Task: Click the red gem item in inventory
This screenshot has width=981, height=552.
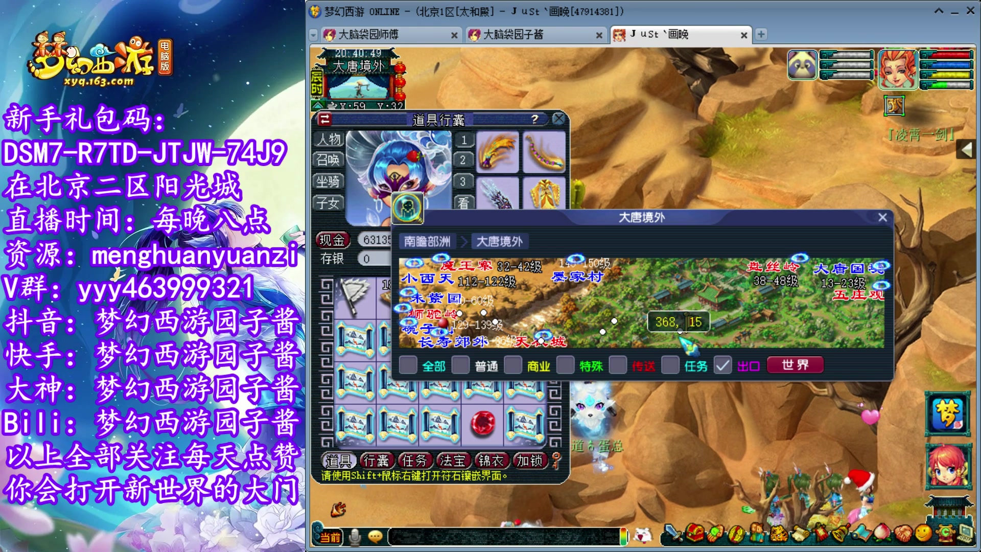Action: [482, 424]
